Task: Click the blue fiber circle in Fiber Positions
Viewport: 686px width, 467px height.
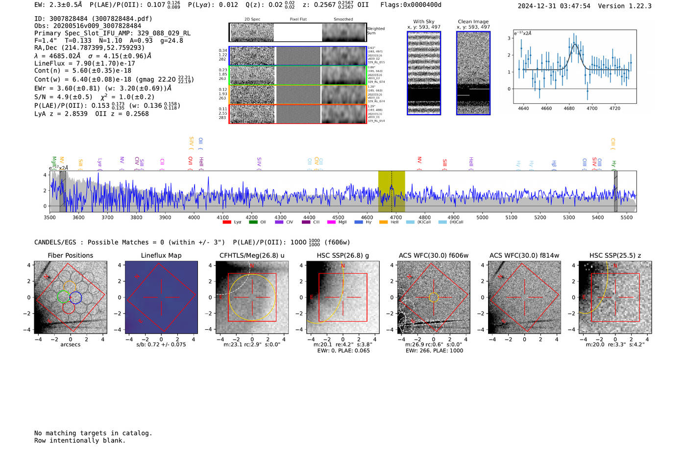Action: (x=75, y=297)
